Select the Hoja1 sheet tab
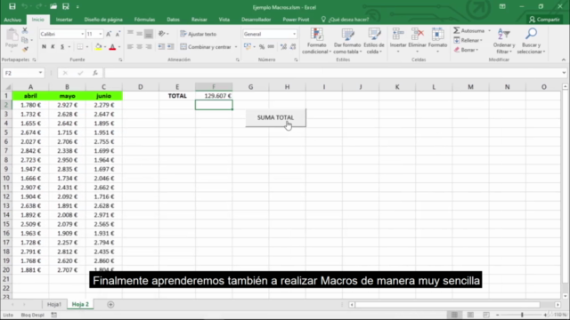 (x=54, y=304)
